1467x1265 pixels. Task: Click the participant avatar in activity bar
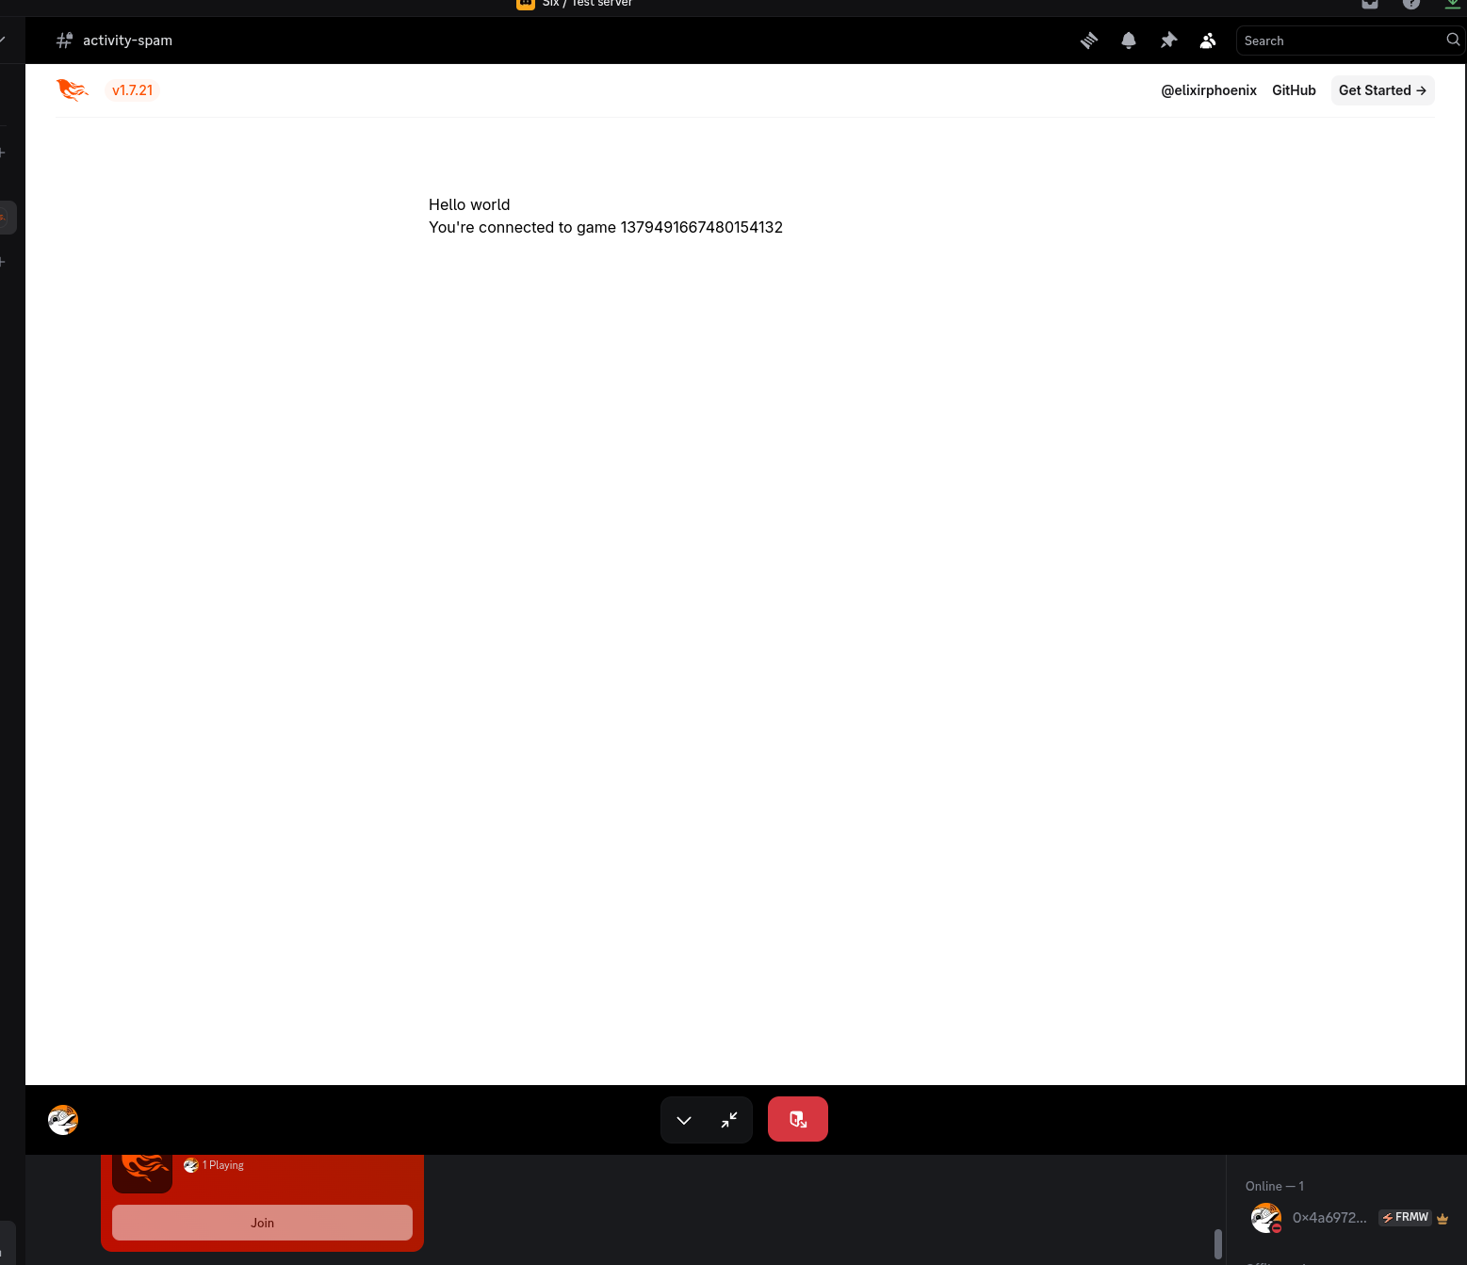pyautogui.click(x=63, y=1120)
